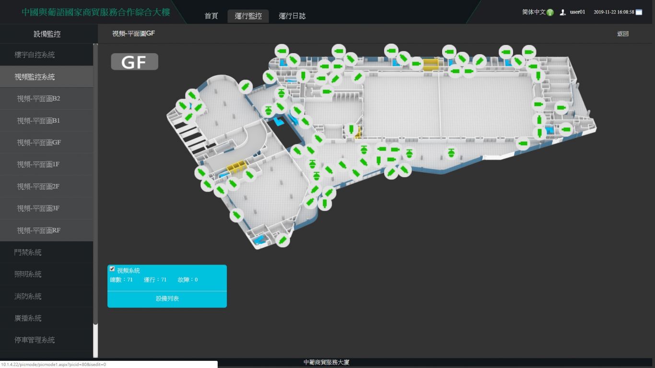Select 視頻-平面圖GF in the sidebar
This screenshot has width=655, height=368.
click(x=47, y=143)
